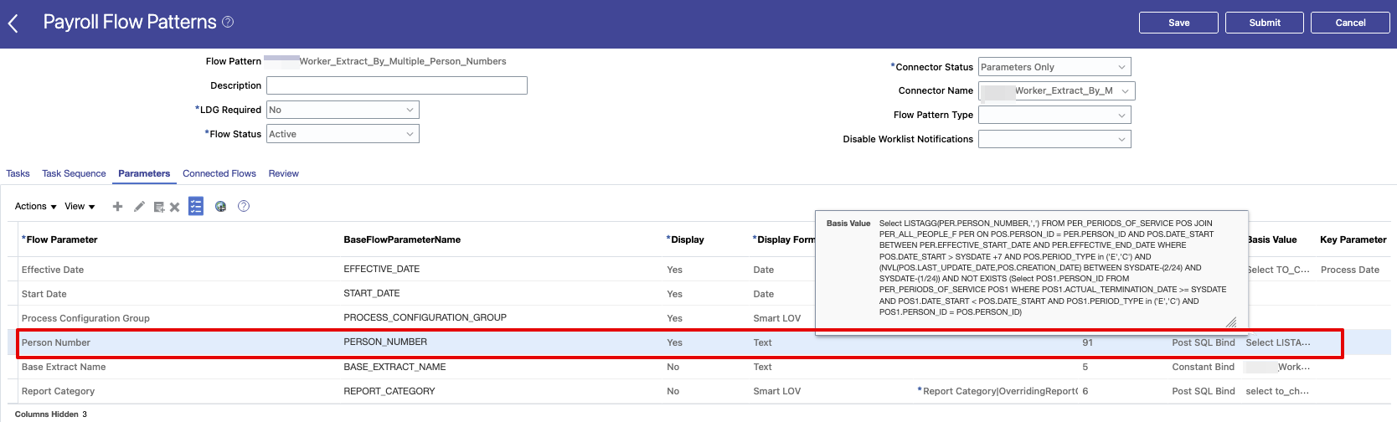Open the Connected Flows tab
Image resolution: width=1397 pixels, height=422 pixels.
pos(219,173)
